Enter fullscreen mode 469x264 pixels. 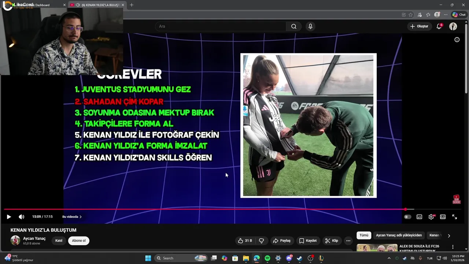[x=454, y=217]
